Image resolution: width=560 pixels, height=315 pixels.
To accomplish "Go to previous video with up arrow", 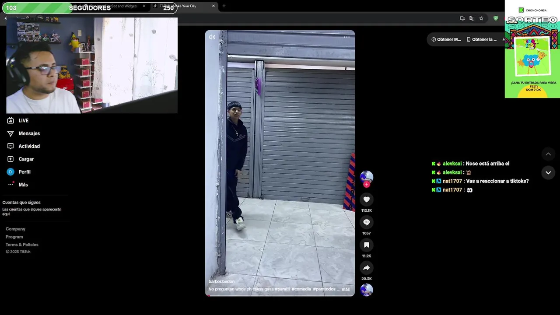I will click(x=548, y=154).
